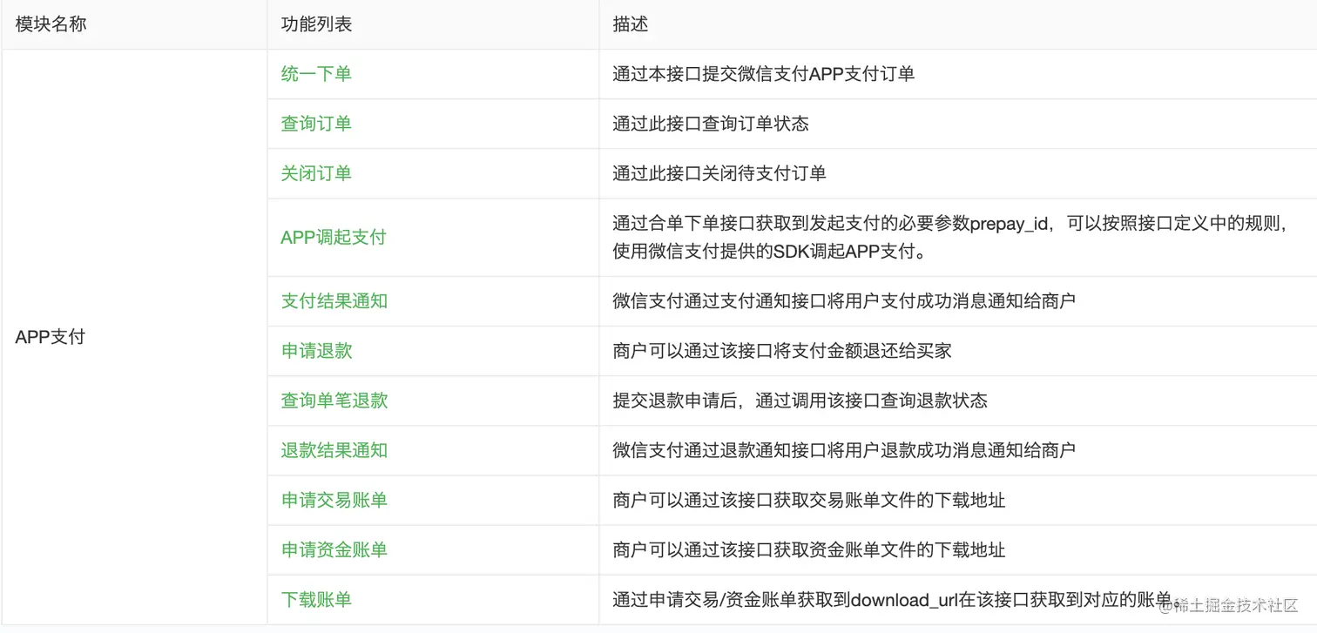Open the APP调起支付 link
The width and height of the screenshot is (1317, 633).
click(334, 237)
